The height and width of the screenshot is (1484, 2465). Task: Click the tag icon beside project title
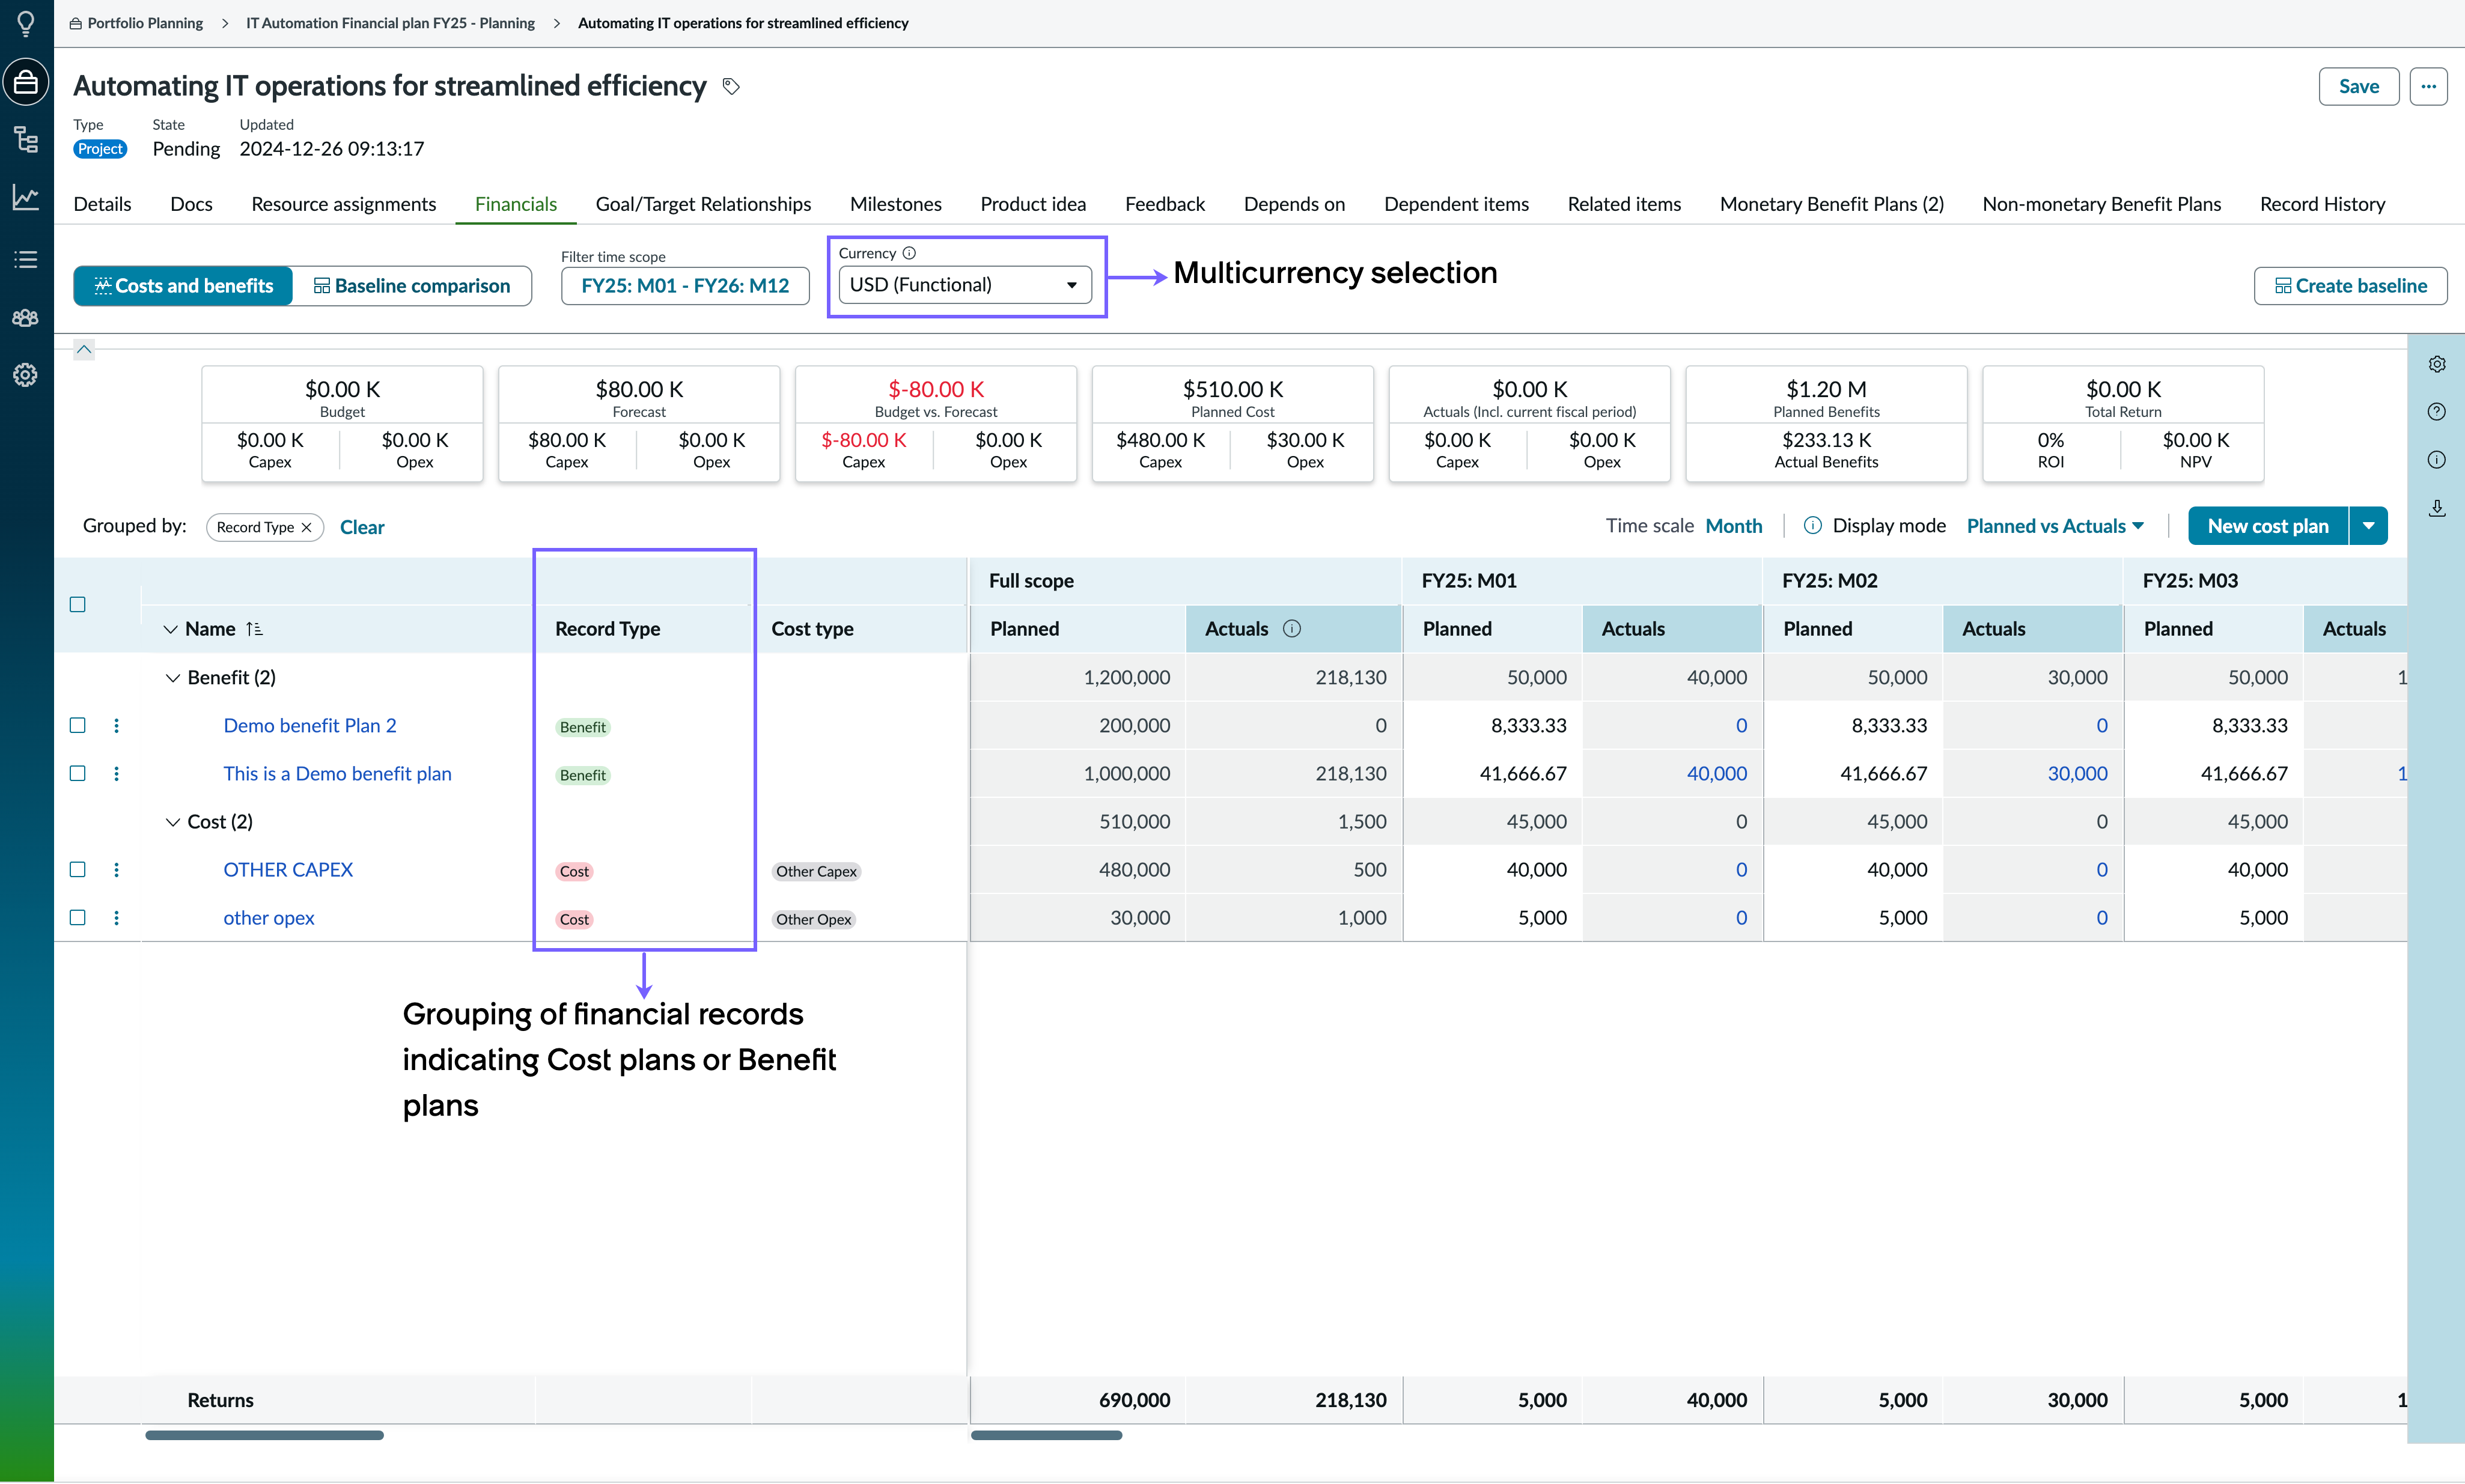731,87
